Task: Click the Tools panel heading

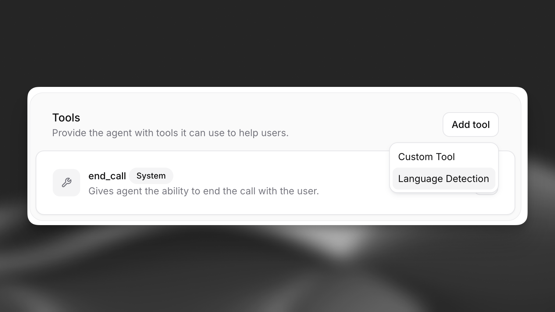Action: tap(66, 117)
